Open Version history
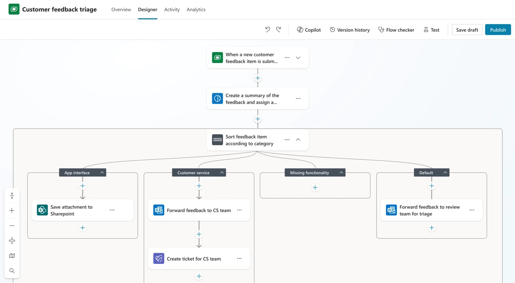 tap(350, 30)
